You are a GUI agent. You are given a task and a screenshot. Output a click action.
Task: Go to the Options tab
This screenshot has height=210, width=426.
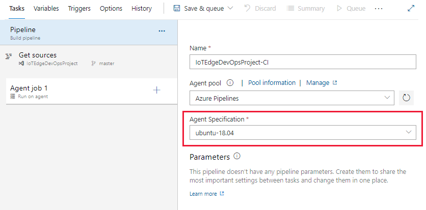point(111,9)
